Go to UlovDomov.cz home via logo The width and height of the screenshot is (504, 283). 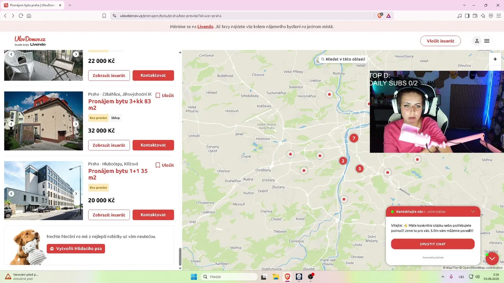point(30,41)
